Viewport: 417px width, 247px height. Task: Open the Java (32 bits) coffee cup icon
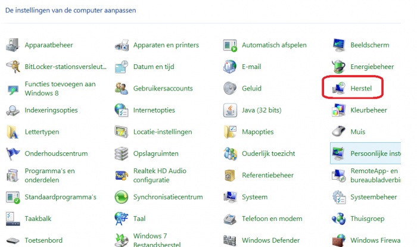tap(230, 110)
